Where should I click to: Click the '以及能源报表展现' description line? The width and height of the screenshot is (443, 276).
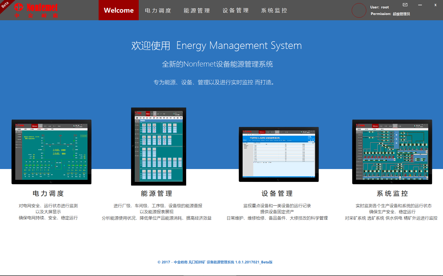(157, 212)
